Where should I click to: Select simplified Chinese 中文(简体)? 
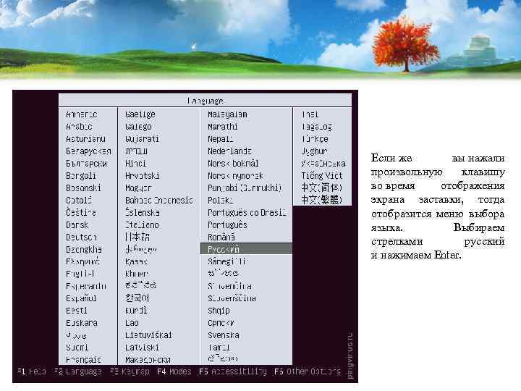tap(321, 188)
